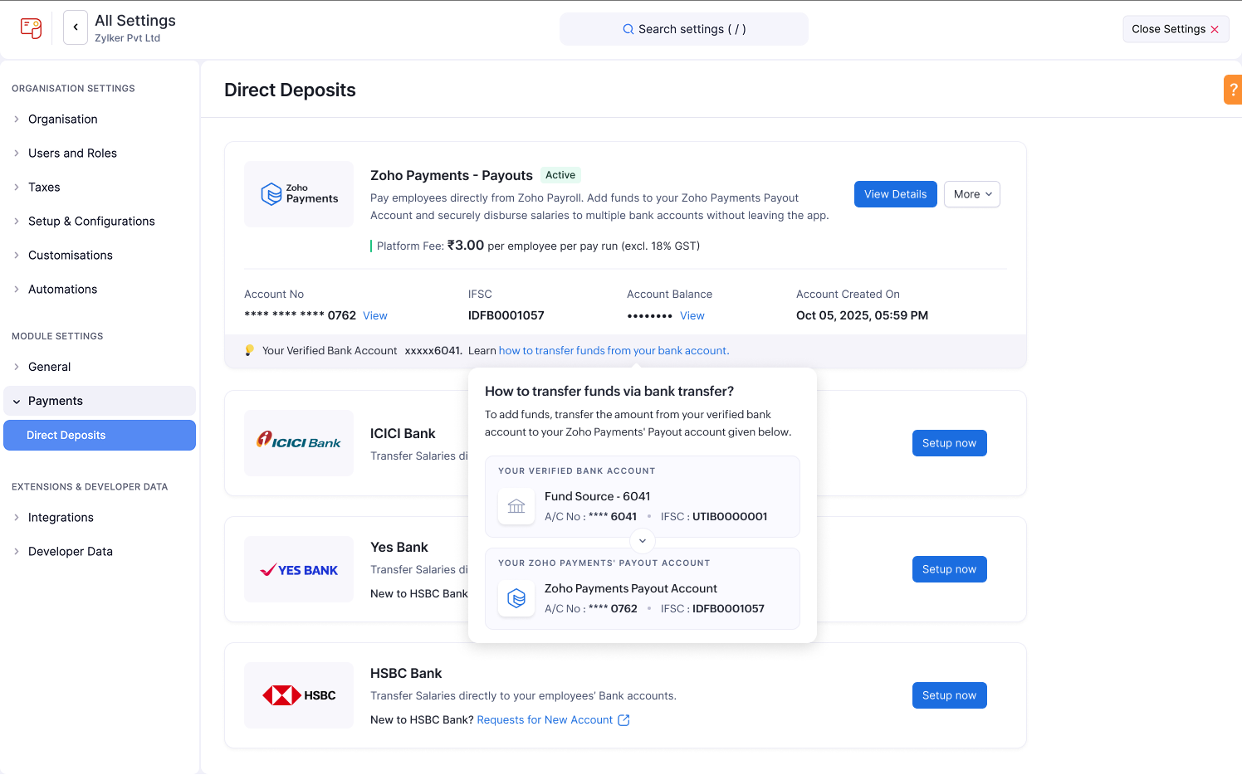The image size is (1242, 775).
Task: Click the ICICI Bank logo
Action: coord(299,442)
